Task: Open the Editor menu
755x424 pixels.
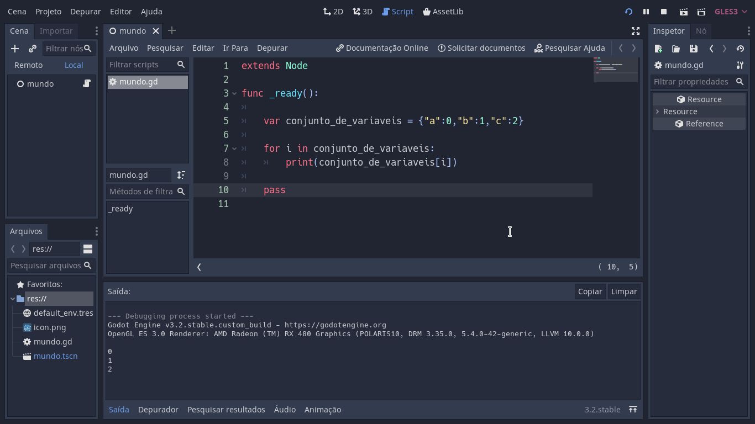Action: point(121,12)
